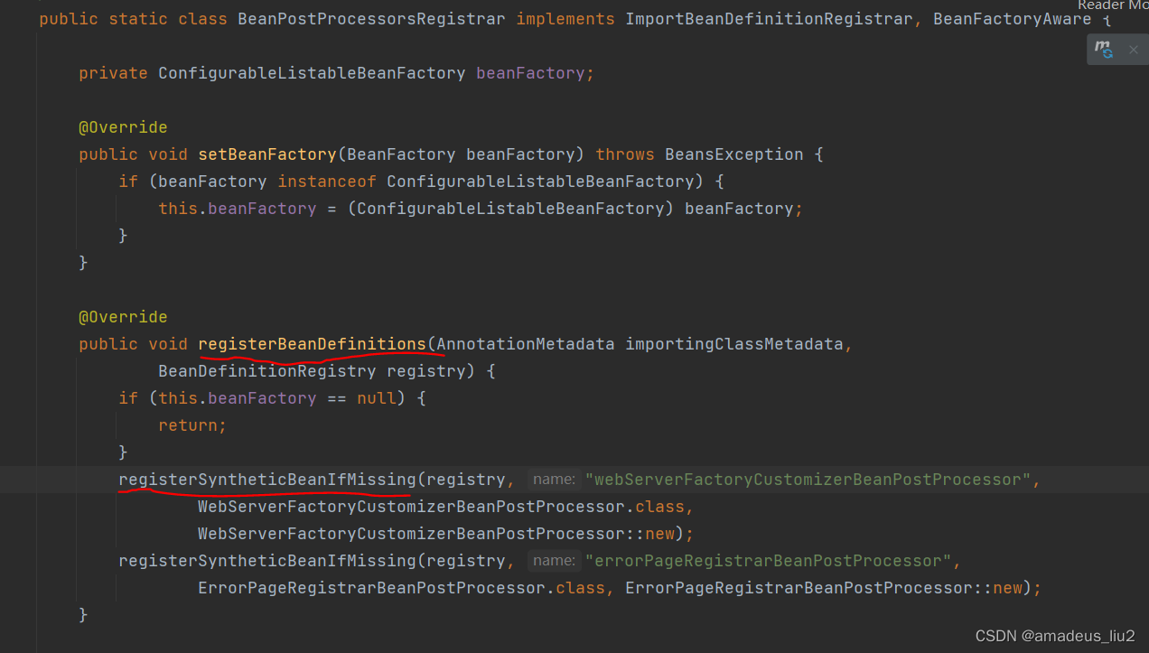Viewport: 1149px width, 653px height.
Task: Click ConfigurableListableBeanFactory in the private field declaration
Action: tap(312, 73)
